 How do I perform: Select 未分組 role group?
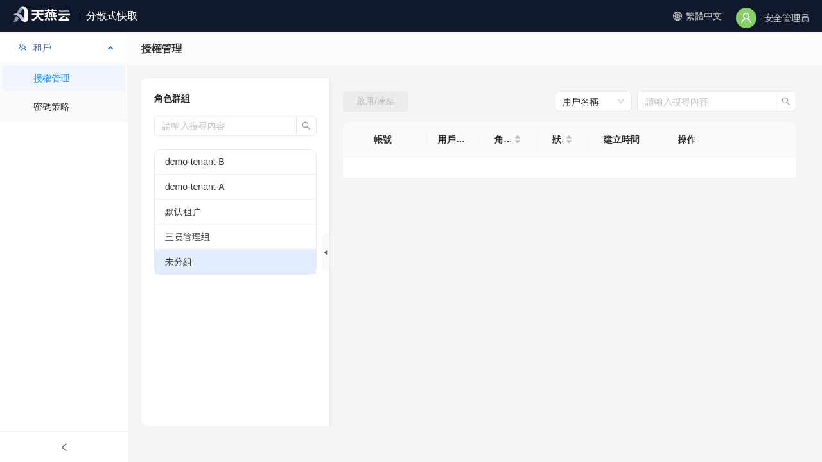(235, 262)
